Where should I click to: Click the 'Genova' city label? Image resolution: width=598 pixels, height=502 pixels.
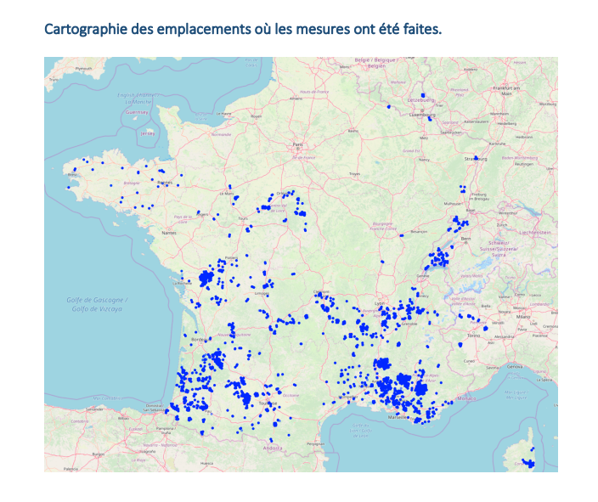tap(515, 367)
